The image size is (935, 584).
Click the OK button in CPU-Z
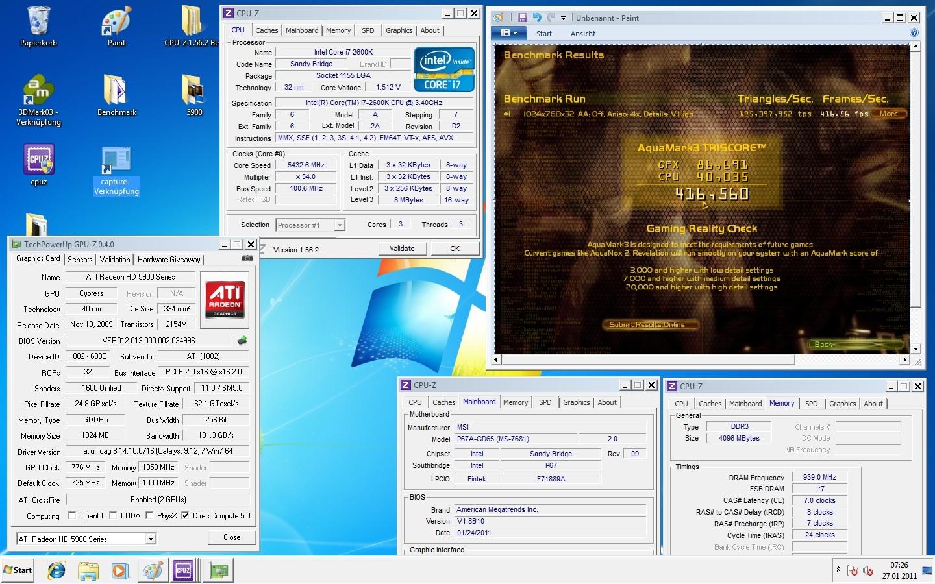pyautogui.click(x=455, y=249)
